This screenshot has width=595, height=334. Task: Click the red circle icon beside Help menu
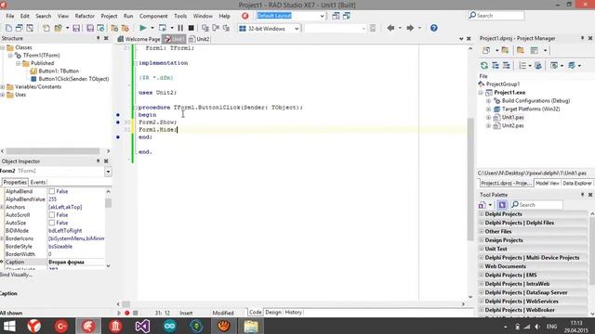245,16
